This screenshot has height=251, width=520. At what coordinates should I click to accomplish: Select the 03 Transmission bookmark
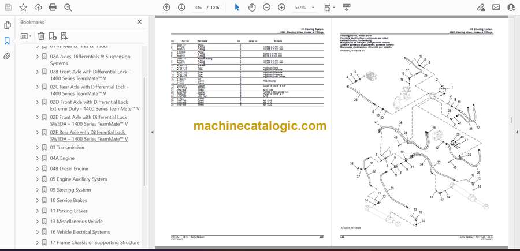click(67, 148)
